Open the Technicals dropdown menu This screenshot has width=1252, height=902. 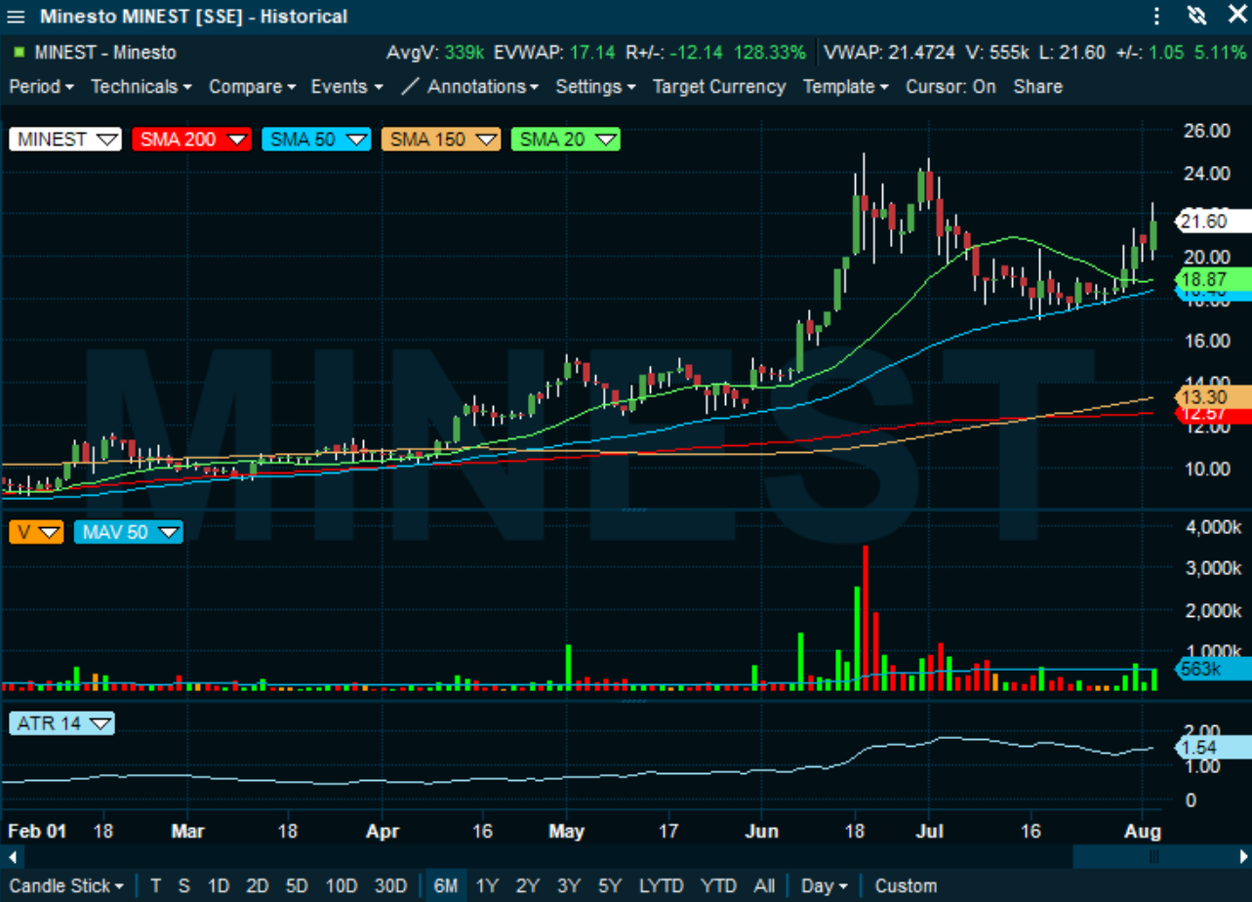pyautogui.click(x=141, y=86)
